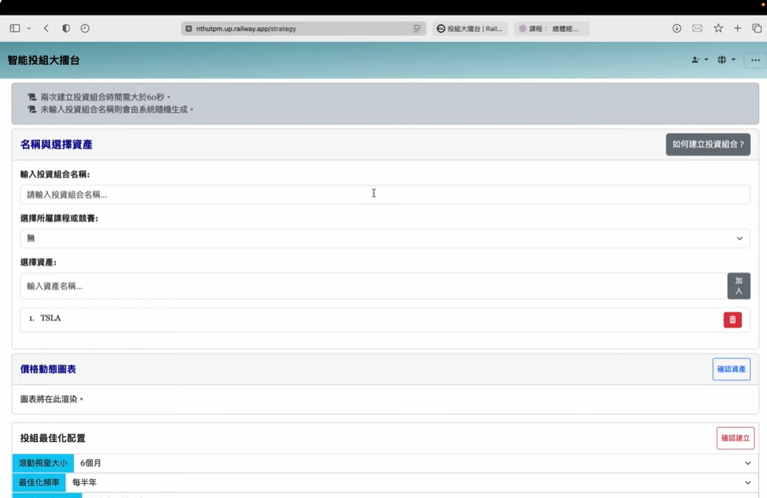Go back with the browser back arrow
Viewport: 767px width, 498px height.
click(46, 28)
